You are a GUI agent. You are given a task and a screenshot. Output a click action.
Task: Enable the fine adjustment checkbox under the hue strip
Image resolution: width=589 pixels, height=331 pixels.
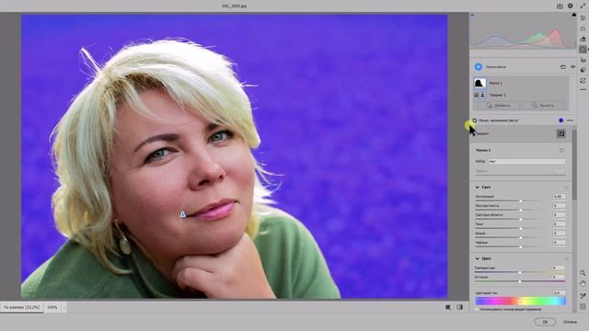click(x=477, y=309)
